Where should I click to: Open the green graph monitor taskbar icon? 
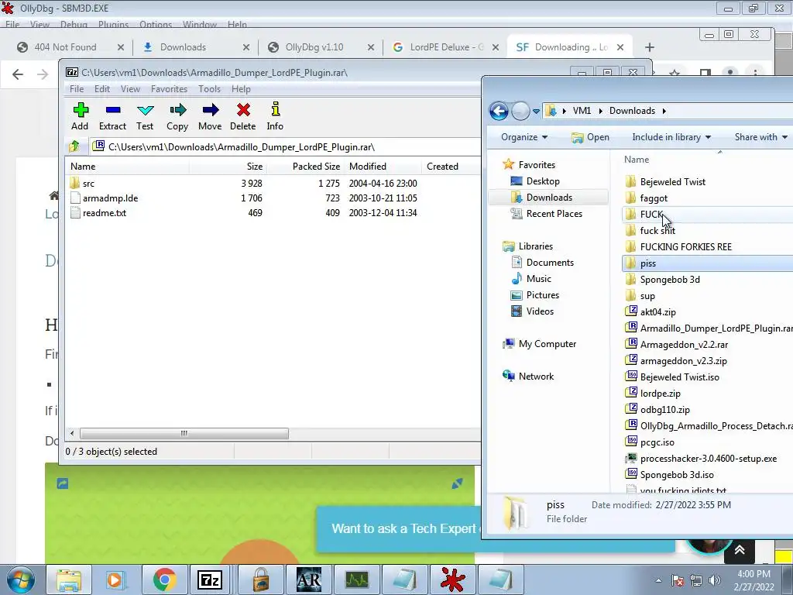click(x=356, y=580)
